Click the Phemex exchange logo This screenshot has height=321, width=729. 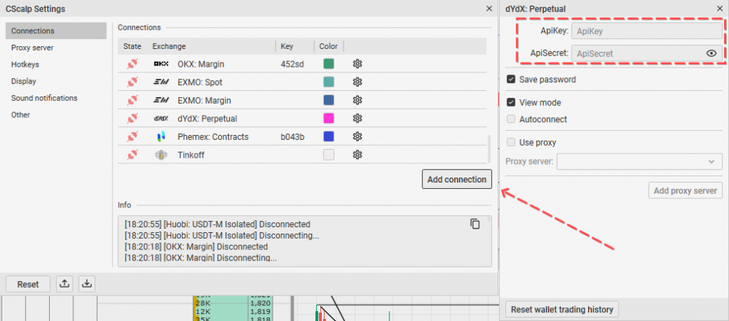point(161,137)
